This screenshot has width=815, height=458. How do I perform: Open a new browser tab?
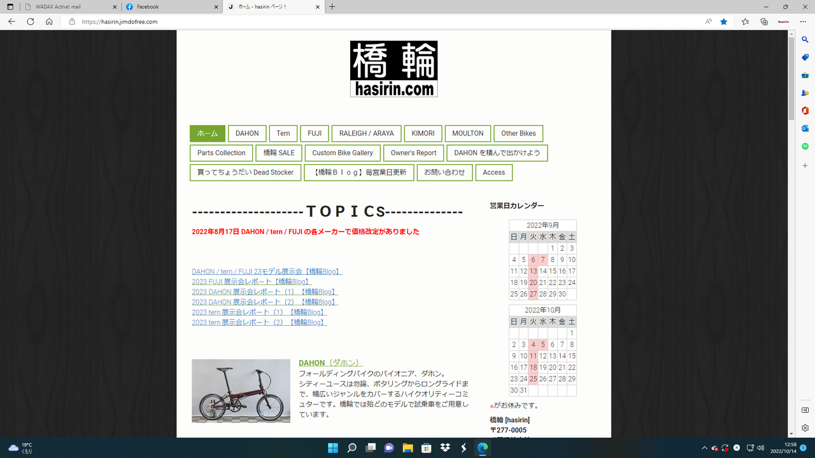coord(332,6)
